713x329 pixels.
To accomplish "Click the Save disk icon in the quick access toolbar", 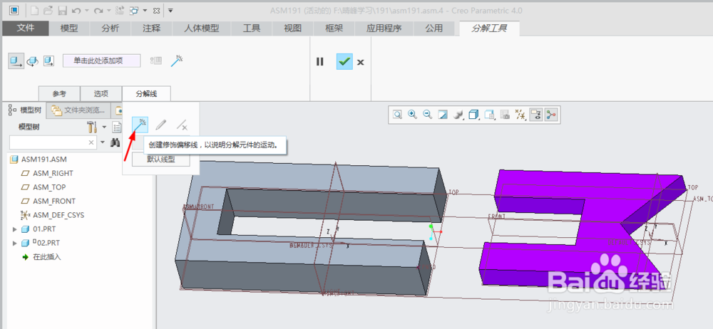I will [x=63, y=10].
